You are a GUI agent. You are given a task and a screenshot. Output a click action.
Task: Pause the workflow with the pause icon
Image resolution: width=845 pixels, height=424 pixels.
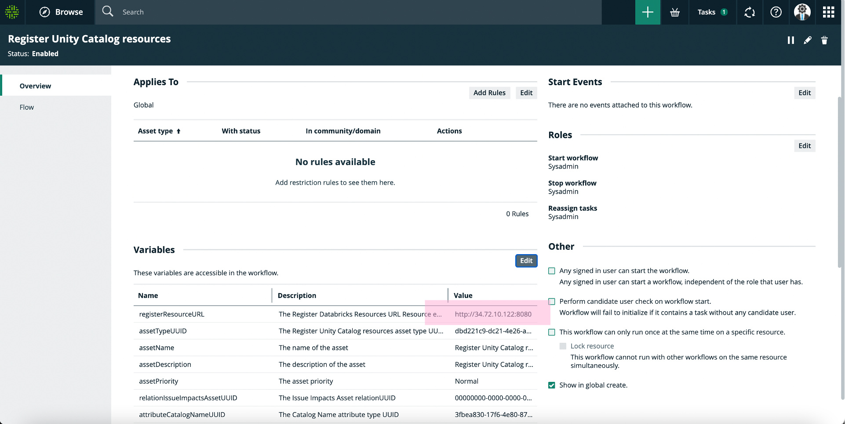click(x=791, y=40)
